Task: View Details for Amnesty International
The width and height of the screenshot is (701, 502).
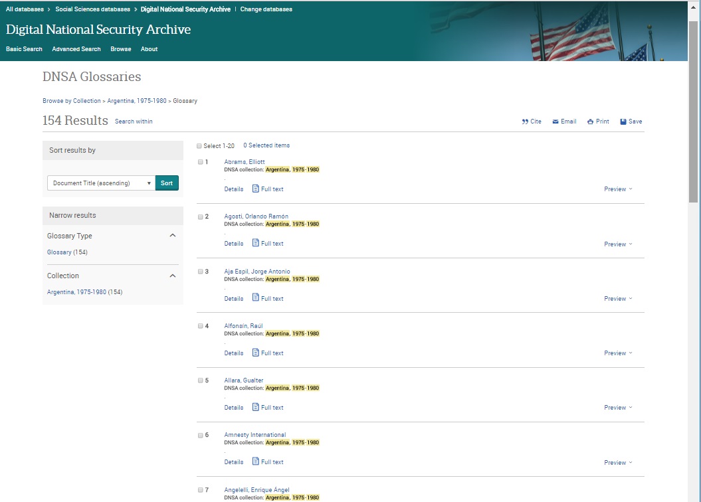Action: (234, 461)
